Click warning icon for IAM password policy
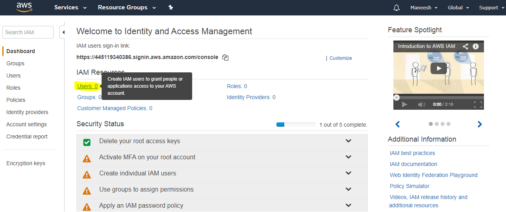 (x=87, y=206)
